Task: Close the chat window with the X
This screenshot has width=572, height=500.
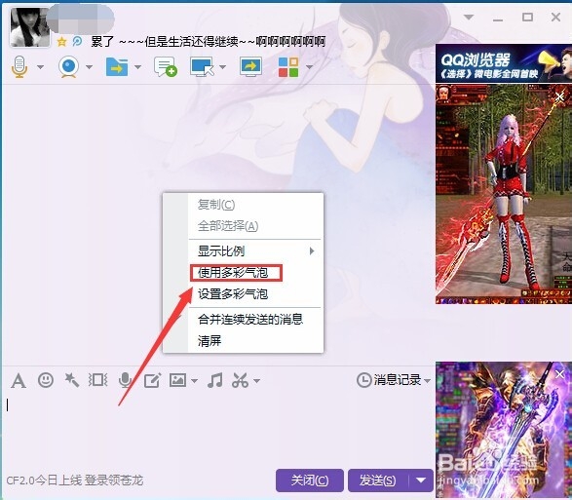Action: [556, 17]
